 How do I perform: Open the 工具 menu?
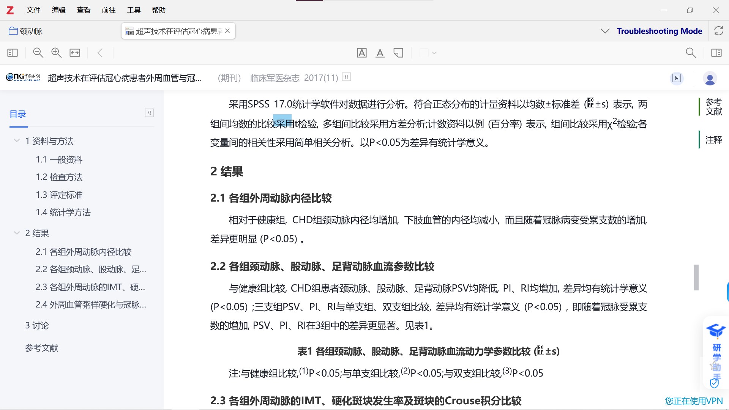(x=134, y=10)
